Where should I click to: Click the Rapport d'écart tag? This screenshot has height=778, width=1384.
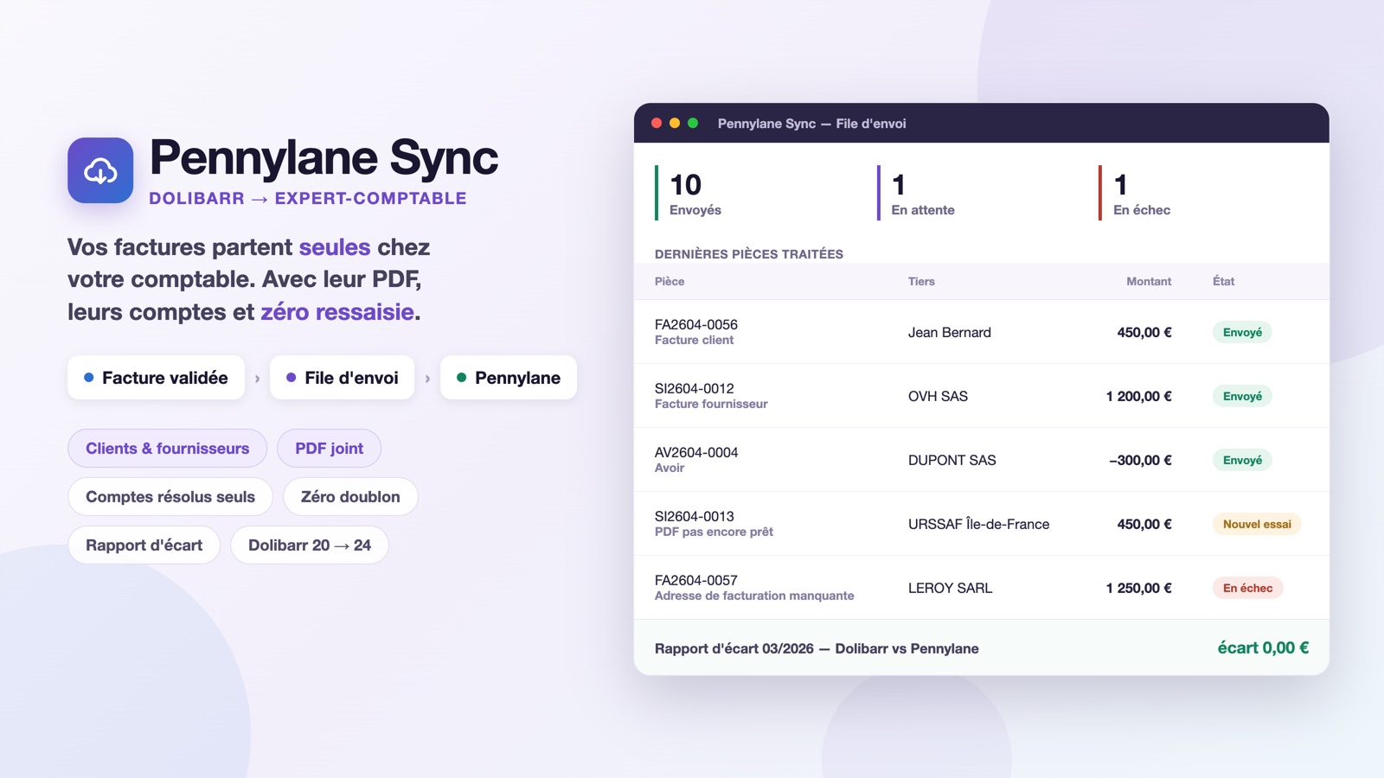pos(144,545)
